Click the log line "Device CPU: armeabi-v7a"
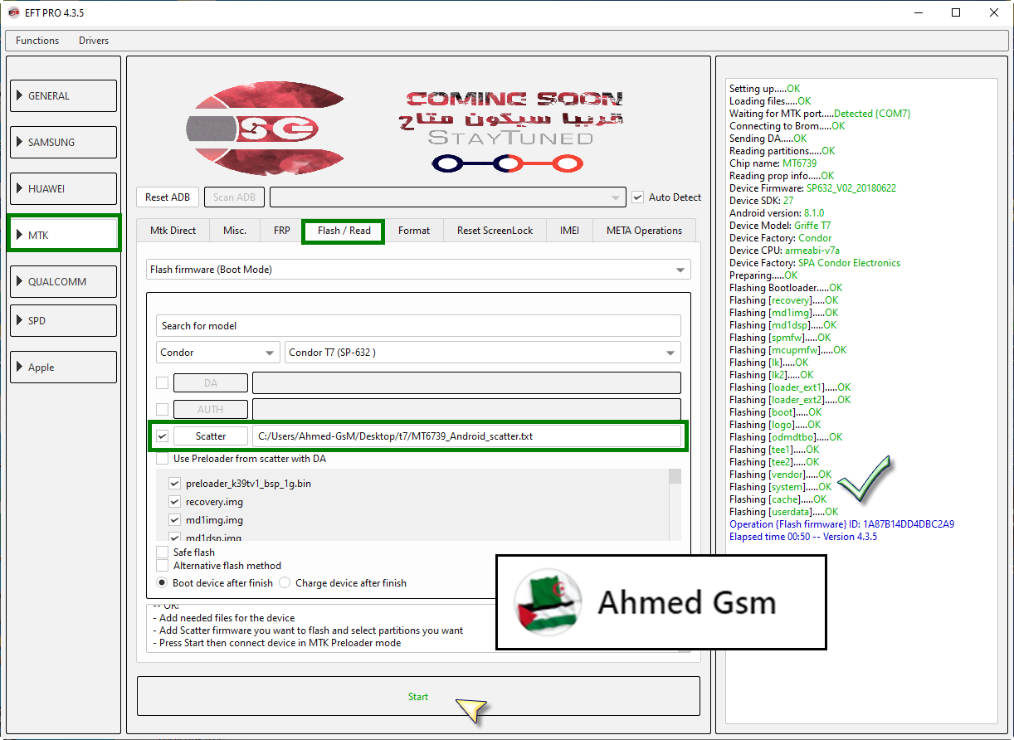Image resolution: width=1014 pixels, height=740 pixels. 785,251
